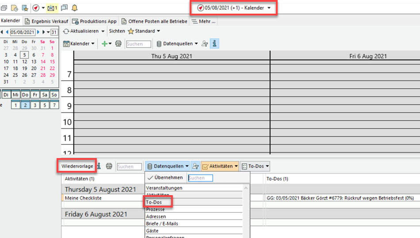Click the blue info icon in the calendar toolbar
The width and height of the screenshot is (420, 238).
tap(214, 44)
